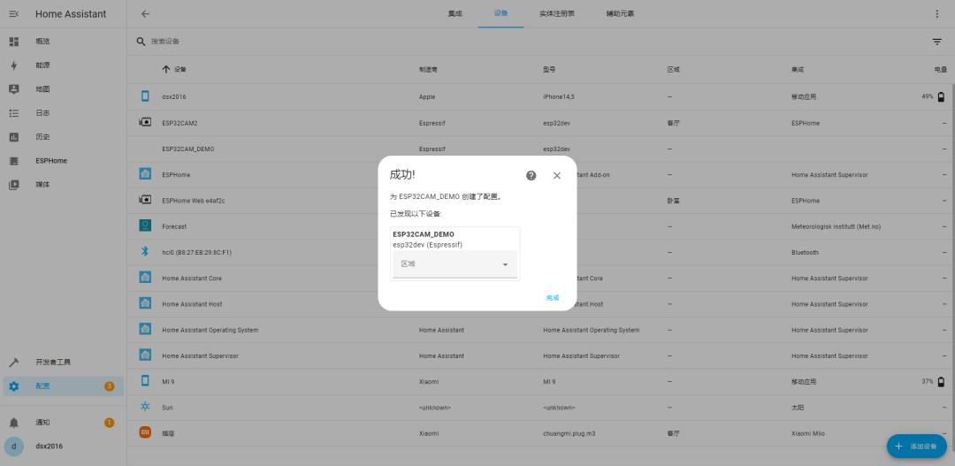Click the search magnifier icon
The height and width of the screenshot is (466, 955).
coord(141,42)
